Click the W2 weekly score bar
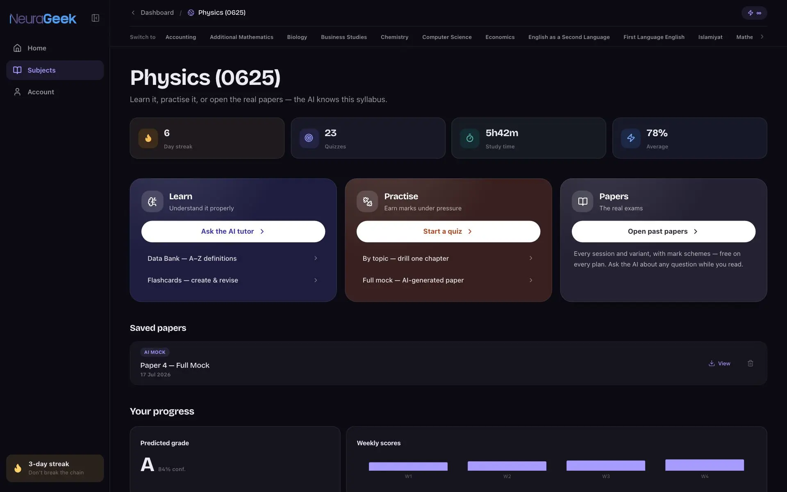This screenshot has height=492, width=787. tap(507, 466)
